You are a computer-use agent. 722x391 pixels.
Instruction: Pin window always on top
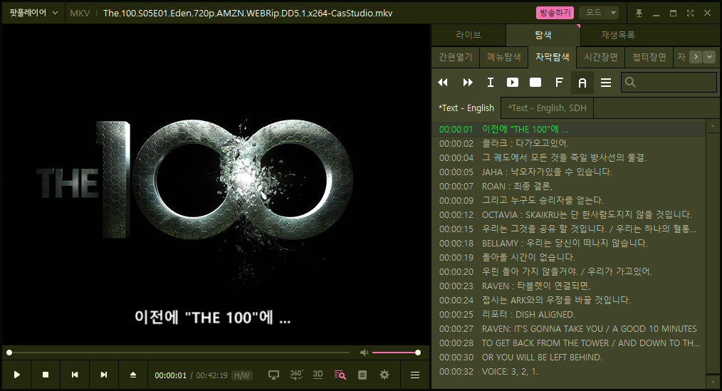[x=639, y=13]
